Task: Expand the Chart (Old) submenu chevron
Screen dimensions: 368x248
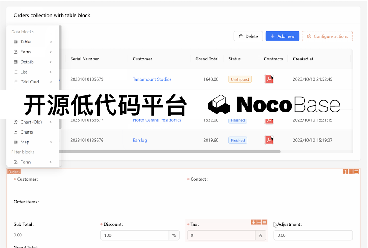Action: [x=51, y=122]
